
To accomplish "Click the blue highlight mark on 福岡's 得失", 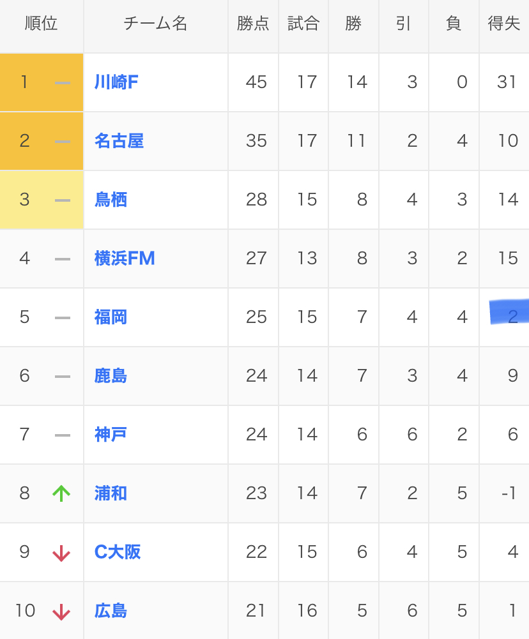I will (509, 312).
